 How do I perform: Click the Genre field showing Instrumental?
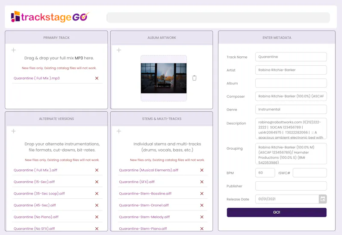click(x=291, y=109)
